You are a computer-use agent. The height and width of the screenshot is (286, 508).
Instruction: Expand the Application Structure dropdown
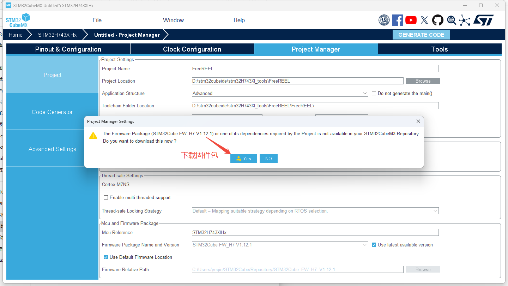click(365, 94)
